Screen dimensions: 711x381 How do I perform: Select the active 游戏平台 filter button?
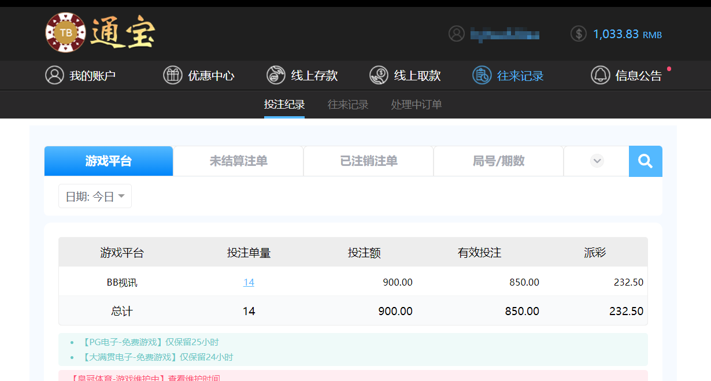point(108,161)
